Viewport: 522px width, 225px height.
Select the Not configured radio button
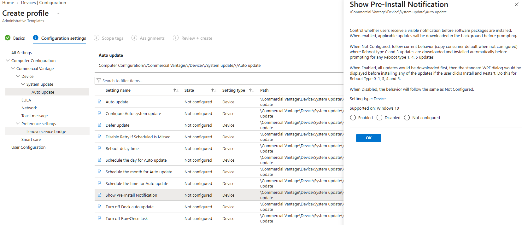(407, 118)
